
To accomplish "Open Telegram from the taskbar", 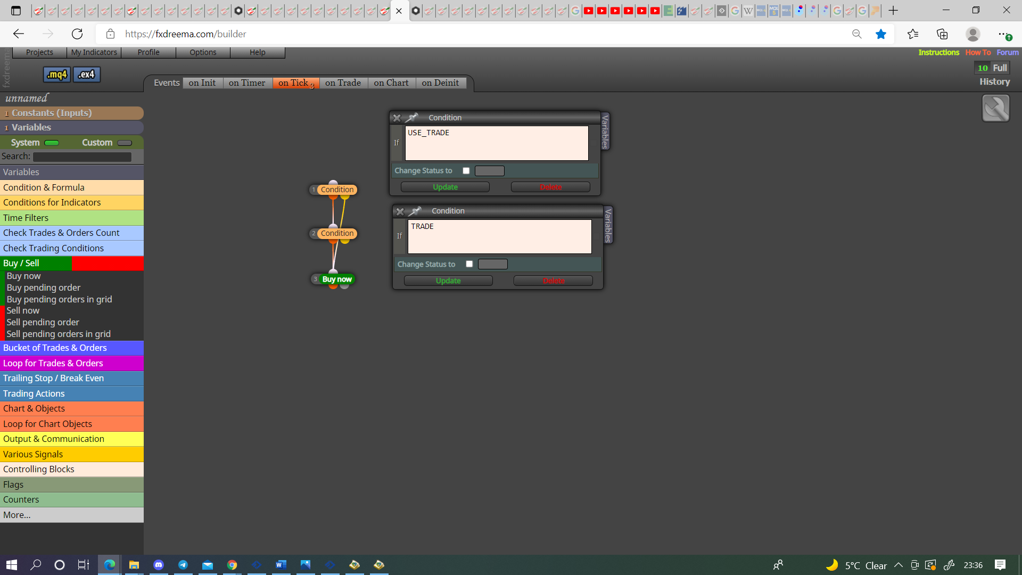I will coord(183,565).
